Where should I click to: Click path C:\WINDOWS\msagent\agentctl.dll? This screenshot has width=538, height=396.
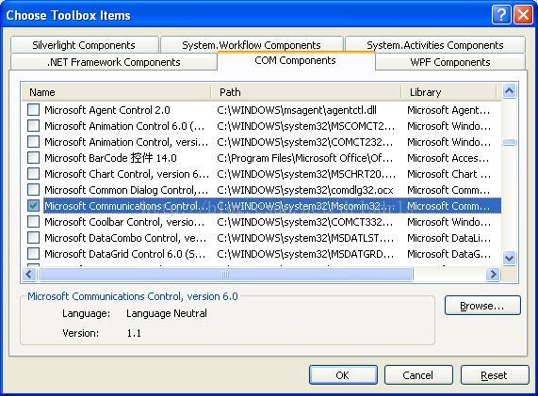pos(297,110)
